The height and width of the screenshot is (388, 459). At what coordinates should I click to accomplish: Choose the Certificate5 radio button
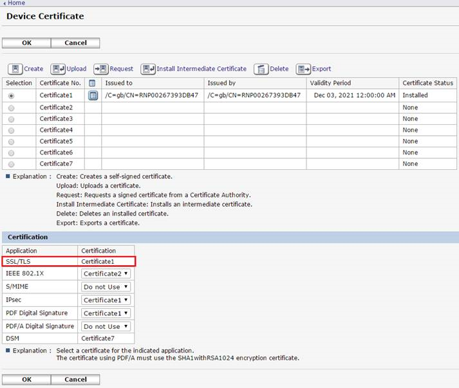click(11, 142)
